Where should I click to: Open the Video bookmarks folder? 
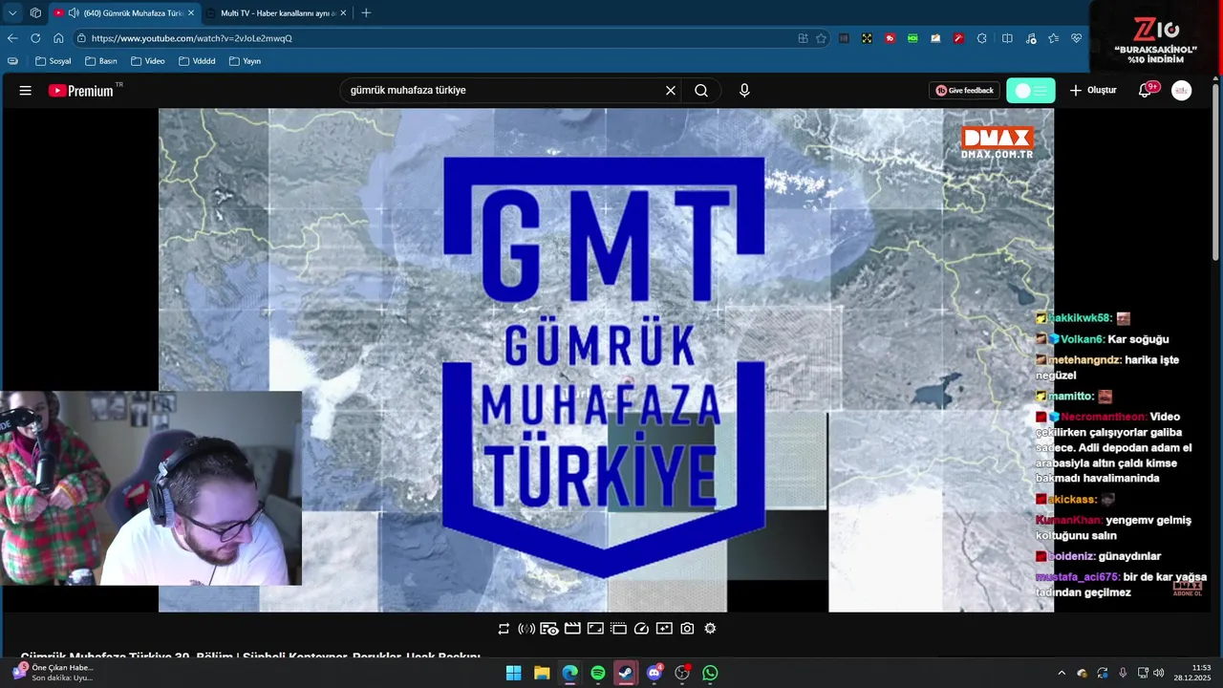pos(147,61)
